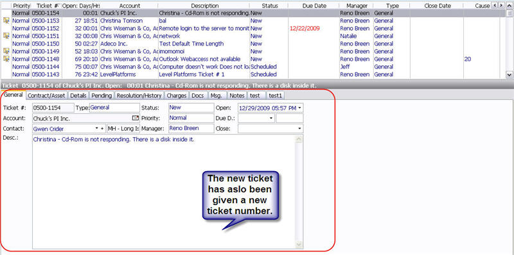Sort by the Open: Days/Hrs column header
514x255 pixels.
coord(81,6)
